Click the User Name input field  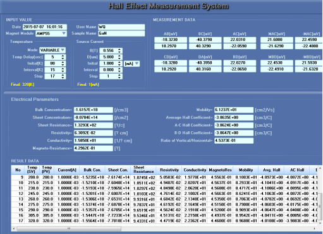pyautogui.click(x=121, y=27)
